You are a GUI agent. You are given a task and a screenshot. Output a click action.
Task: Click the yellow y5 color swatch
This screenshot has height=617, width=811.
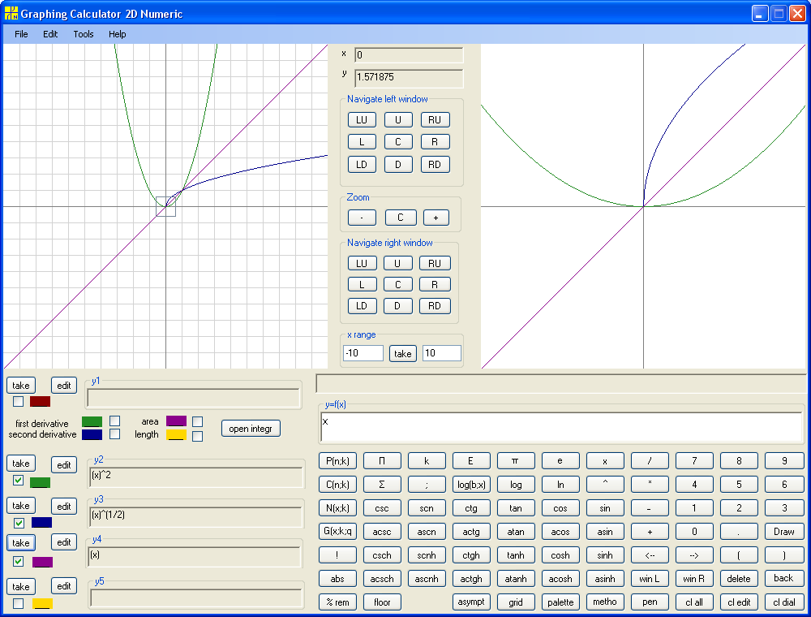[x=42, y=603]
